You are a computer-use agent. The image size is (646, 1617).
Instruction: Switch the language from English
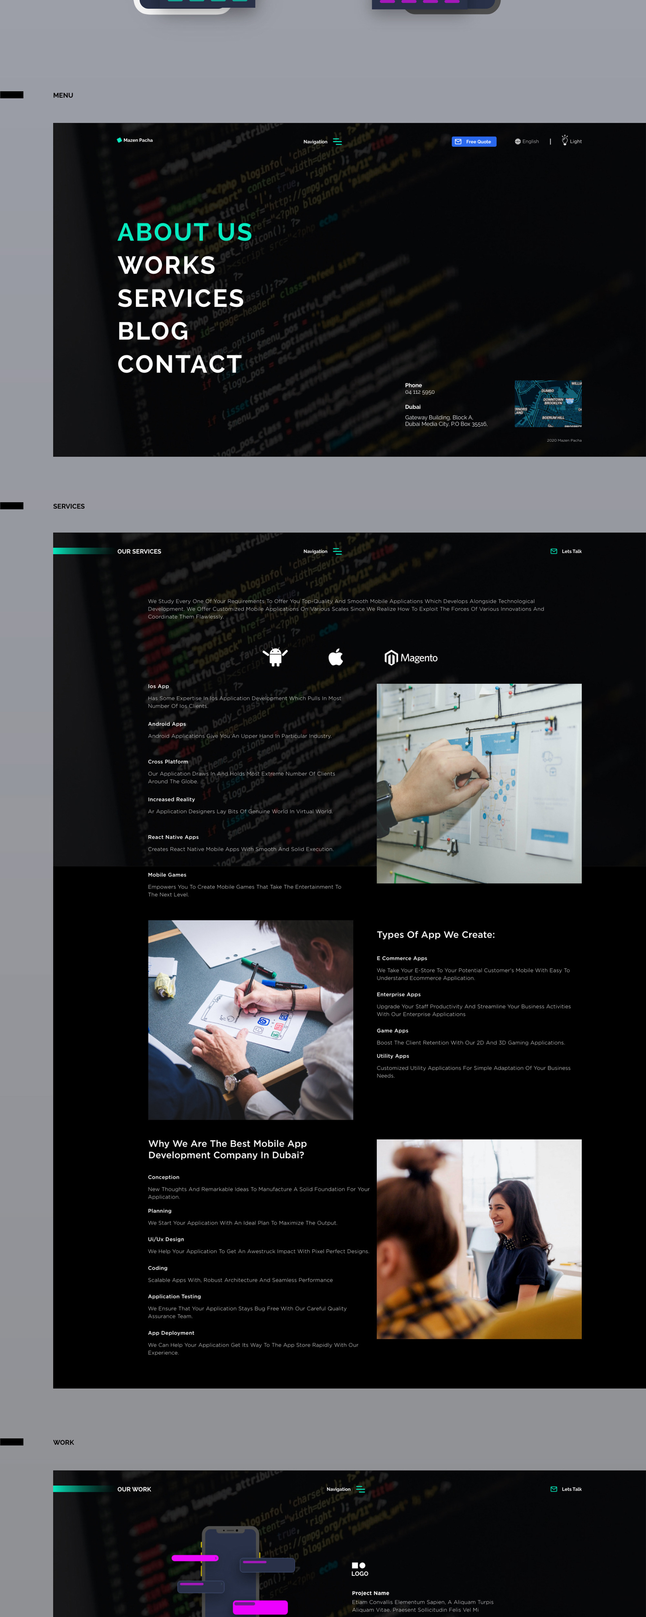(x=529, y=141)
